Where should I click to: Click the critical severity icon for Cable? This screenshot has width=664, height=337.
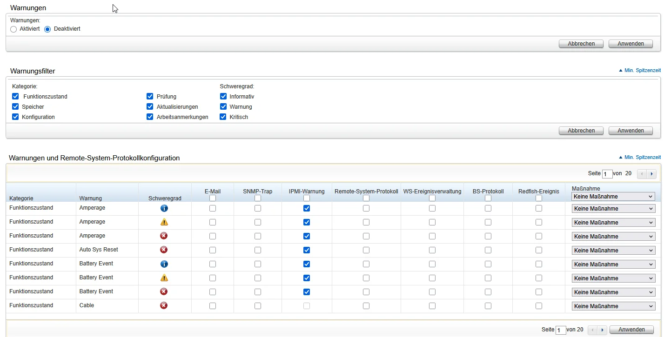(164, 305)
